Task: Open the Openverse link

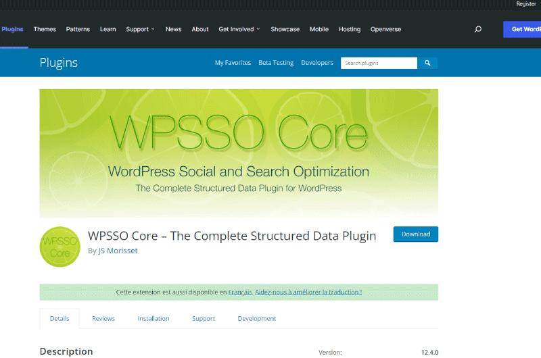Action: click(x=385, y=29)
